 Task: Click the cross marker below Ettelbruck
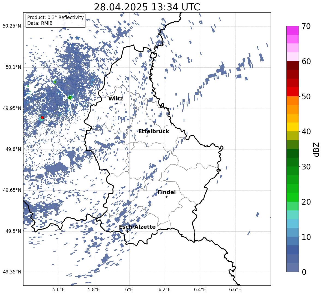point(147,136)
